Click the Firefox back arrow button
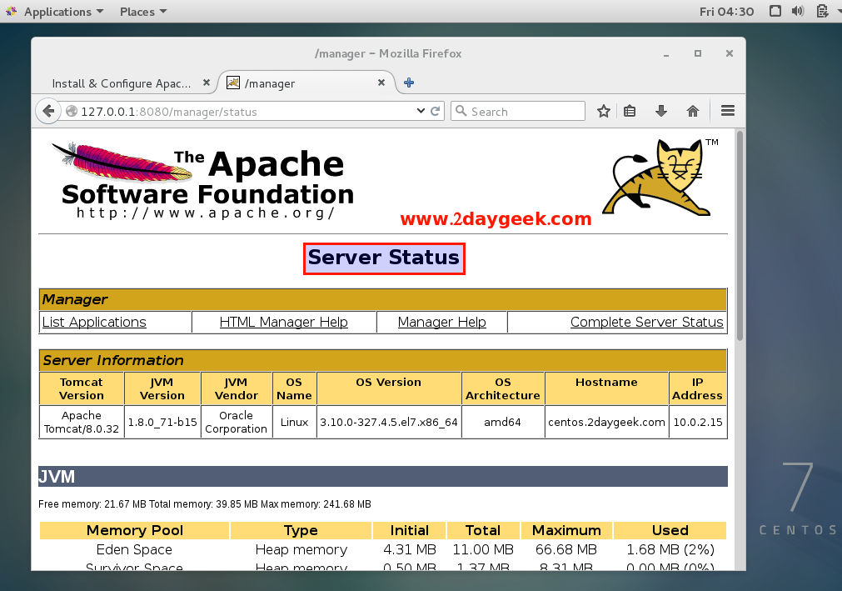Image resolution: width=842 pixels, height=591 pixels. click(x=47, y=111)
